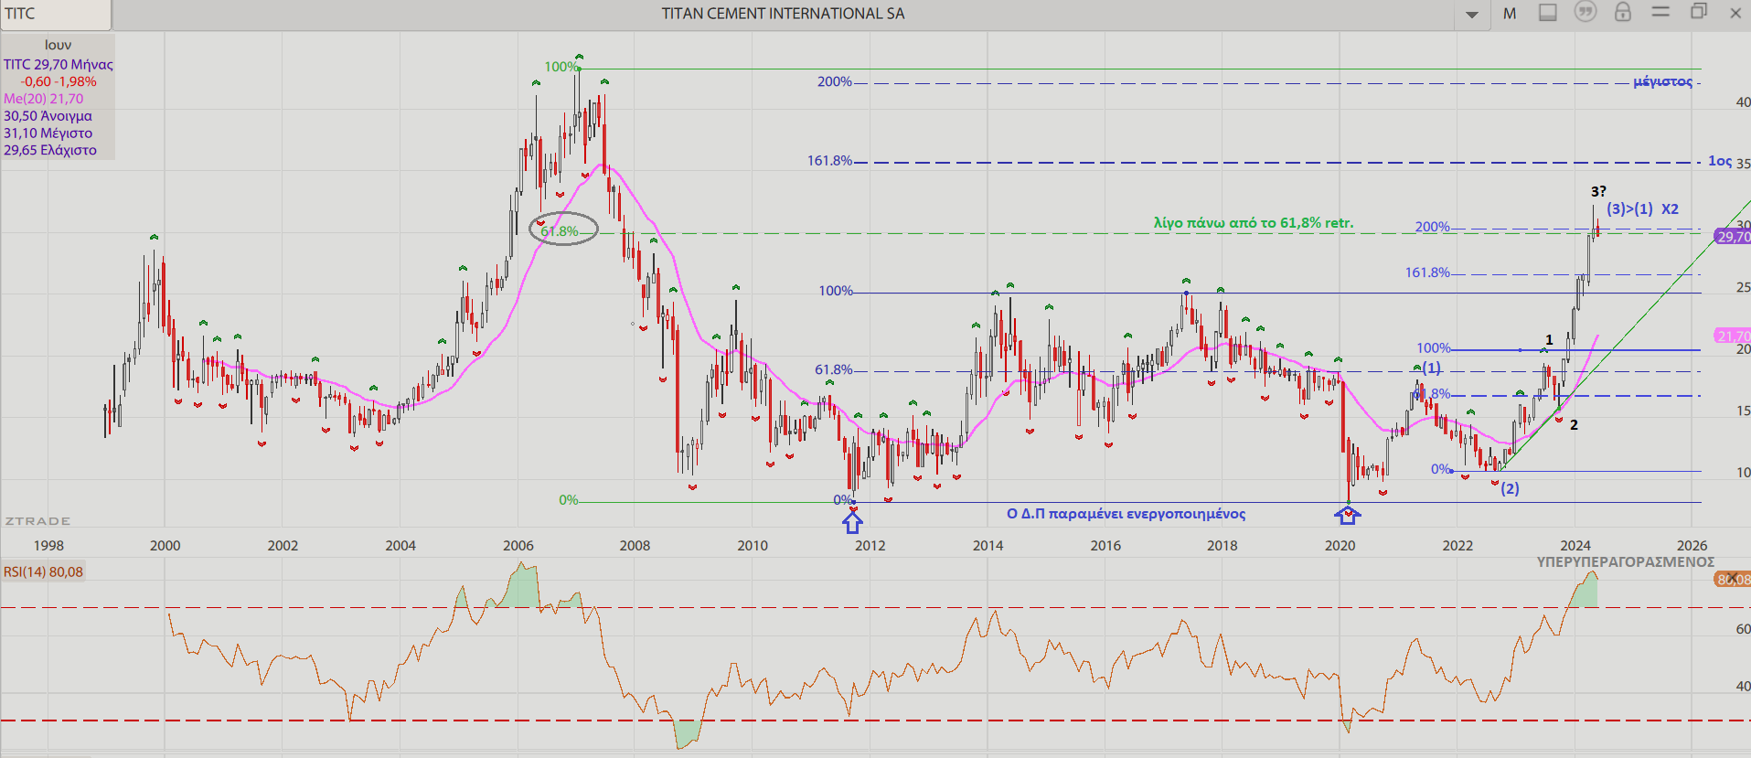Click the 'λίγο πάνω από το 61,8% retr.' note
The width and height of the screenshot is (1751, 758).
coord(1254,222)
